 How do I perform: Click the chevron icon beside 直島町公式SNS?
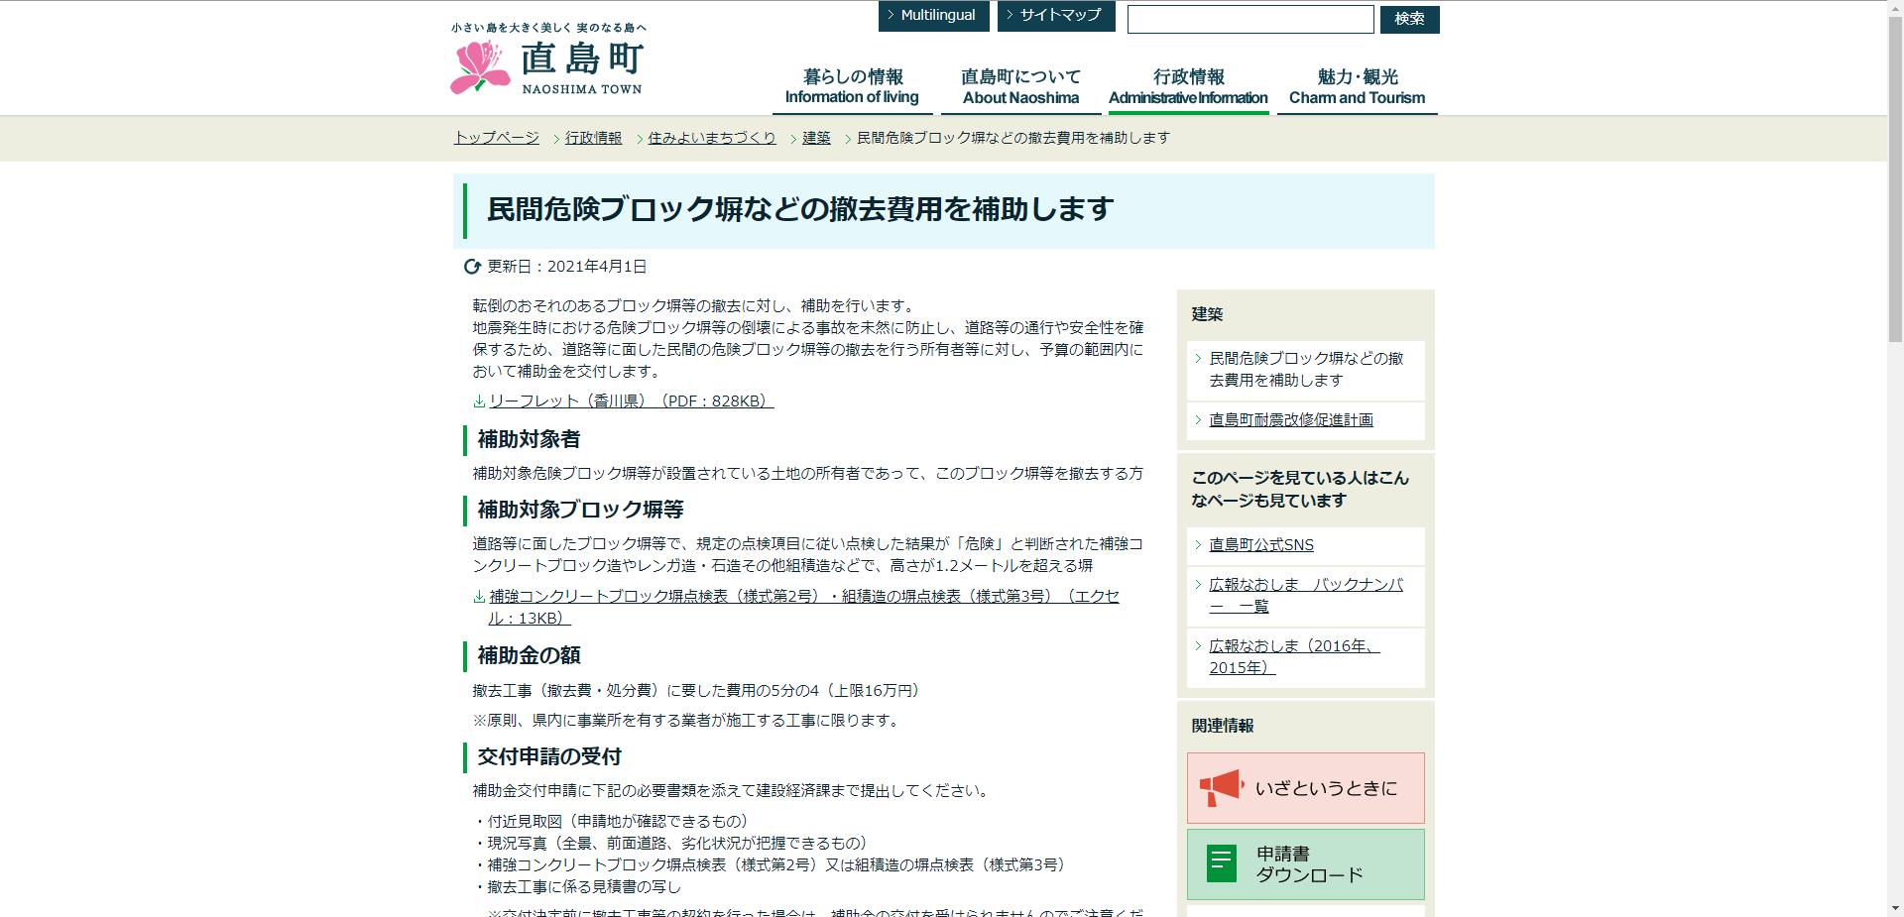pos(1198,544)
